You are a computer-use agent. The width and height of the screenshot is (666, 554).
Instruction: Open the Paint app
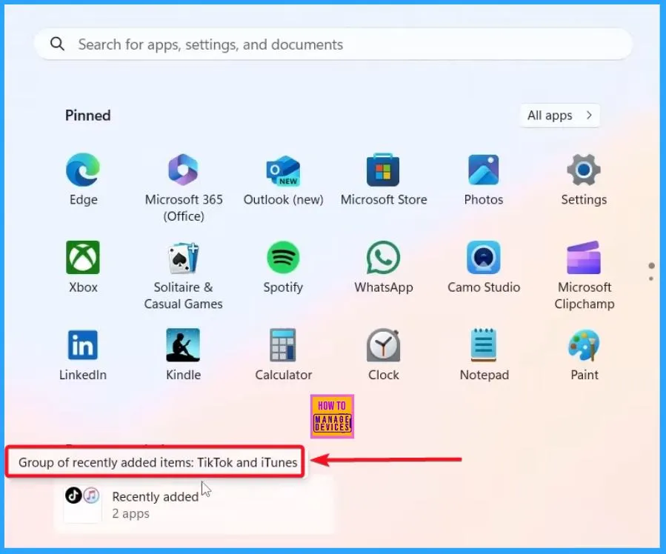point(584,356)
